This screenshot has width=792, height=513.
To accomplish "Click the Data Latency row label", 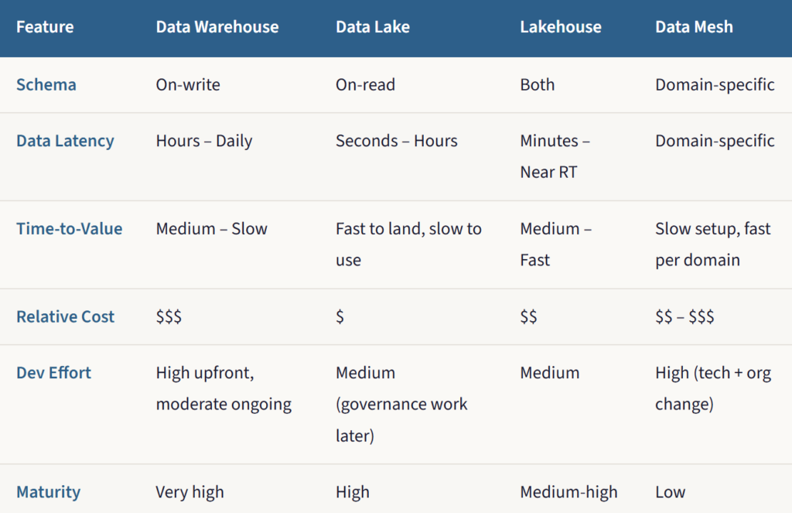I will point(65,141).
